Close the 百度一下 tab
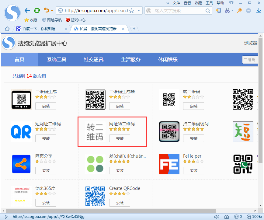This screenshot has height=220, width=264. click(x=66, y=29)
